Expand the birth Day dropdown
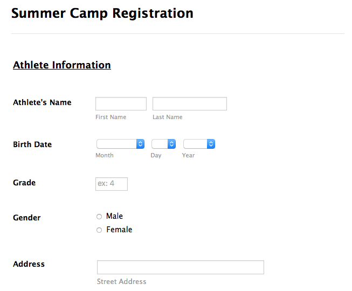This screenshot has height=291, width=352. coord(163,144)
